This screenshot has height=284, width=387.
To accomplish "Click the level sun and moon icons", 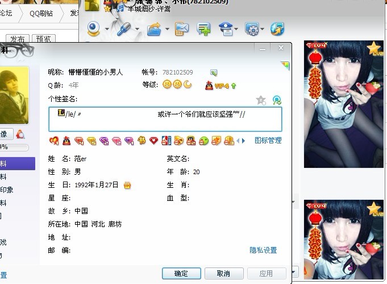I will click(x=177, y=85).
